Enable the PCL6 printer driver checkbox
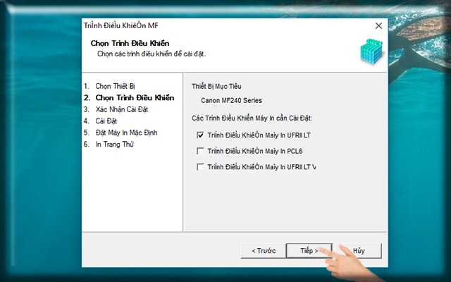 [200, 151]
